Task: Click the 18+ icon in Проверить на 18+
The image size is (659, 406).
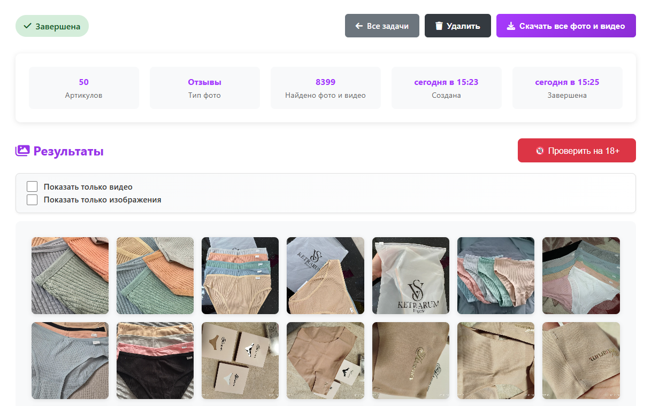Action: (x=540, y=151)
